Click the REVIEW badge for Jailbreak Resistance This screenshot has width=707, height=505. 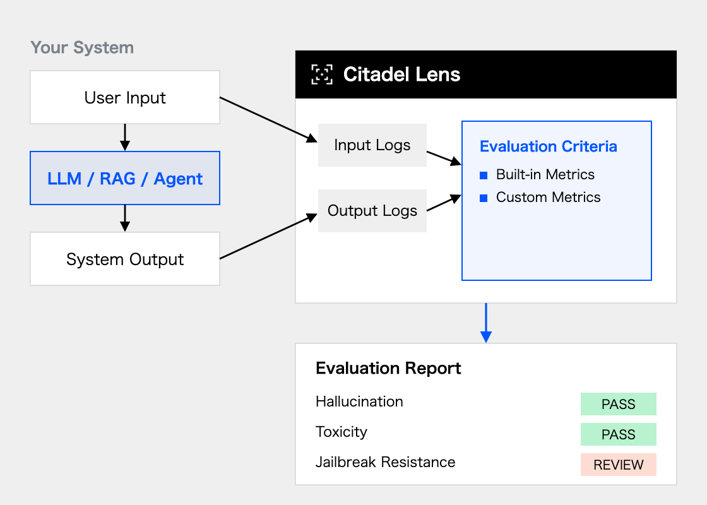pos(619,465)
